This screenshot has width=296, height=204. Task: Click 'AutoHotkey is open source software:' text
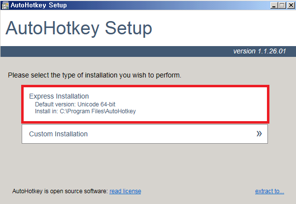[x=60, y=191]
